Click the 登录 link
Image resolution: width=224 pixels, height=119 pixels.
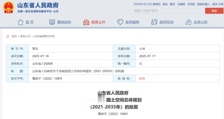click(215, 4)
